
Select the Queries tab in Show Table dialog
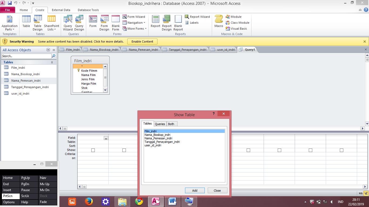click(160, 124)
